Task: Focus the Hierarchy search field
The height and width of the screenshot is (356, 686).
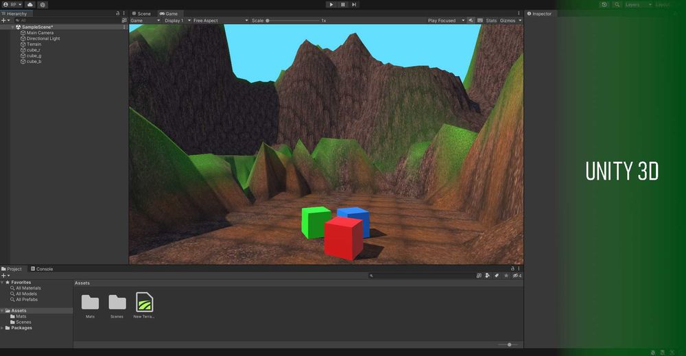Action: [67, 20]
